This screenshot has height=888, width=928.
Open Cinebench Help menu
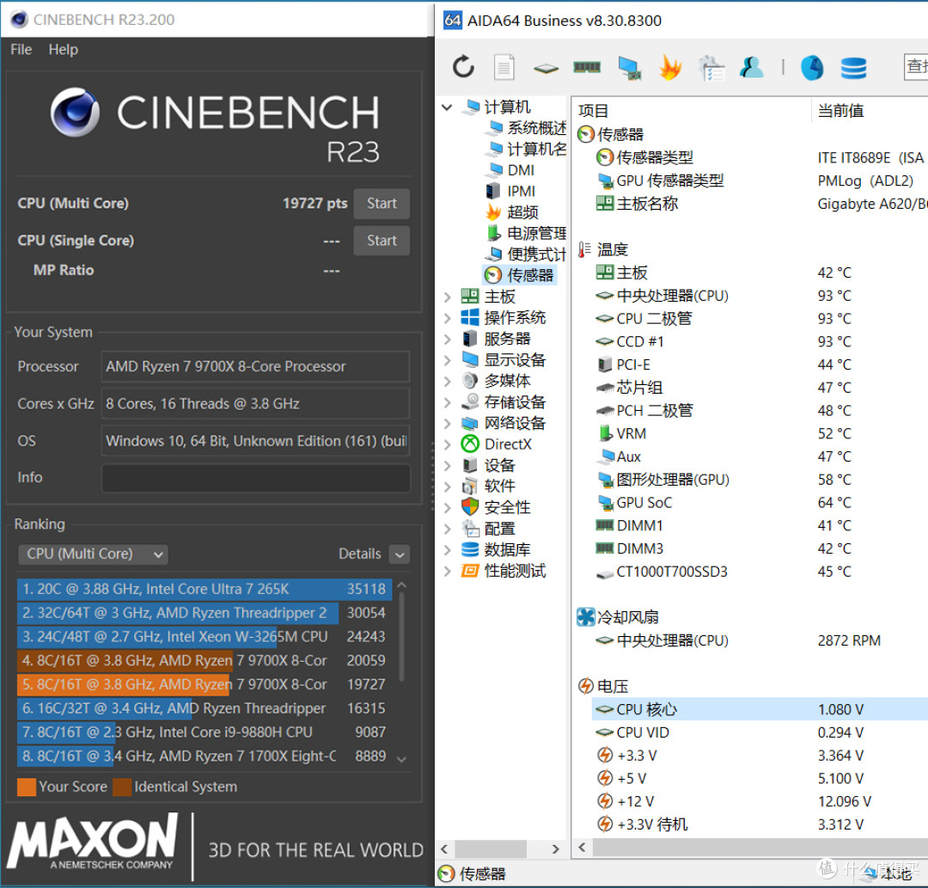coord(64,50)
